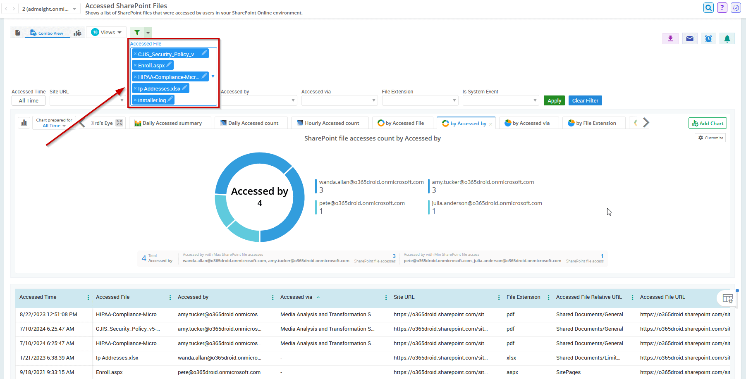Image resolution: width=746 pixels, height=379 pixels.
Task: Edit the CJIS_Security_Policy filter tag pencil
Action: (x=204, y=53)
